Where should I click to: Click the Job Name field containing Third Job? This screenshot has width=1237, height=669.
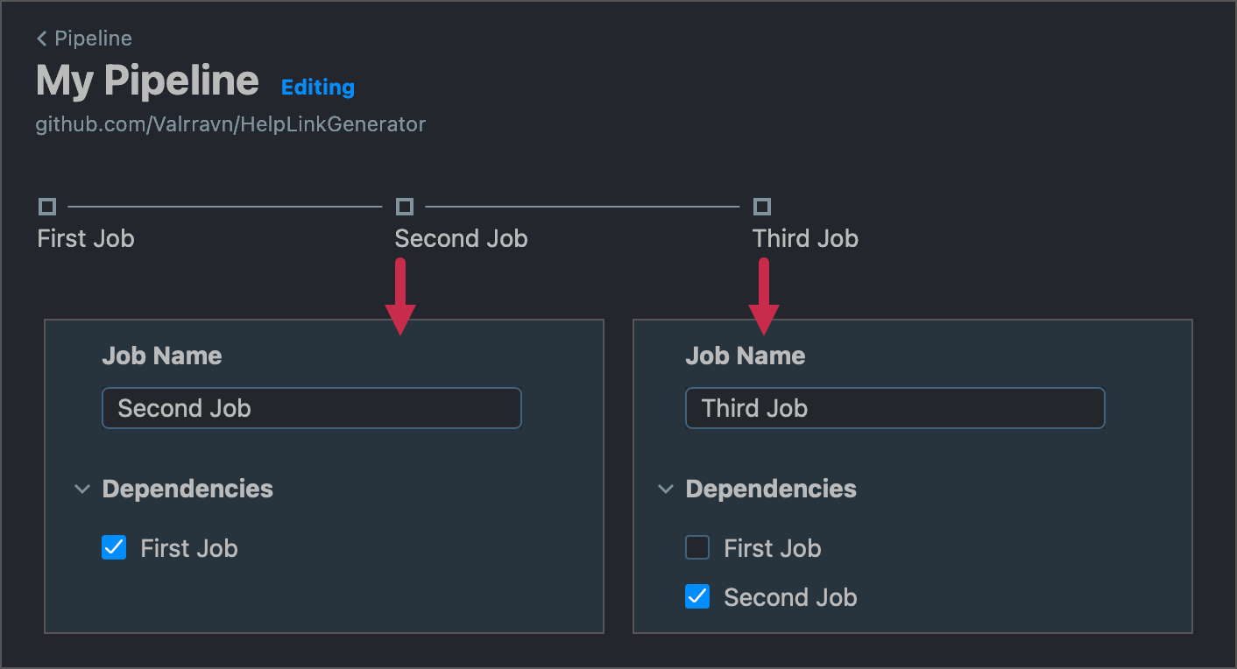[x=894, y=408]
